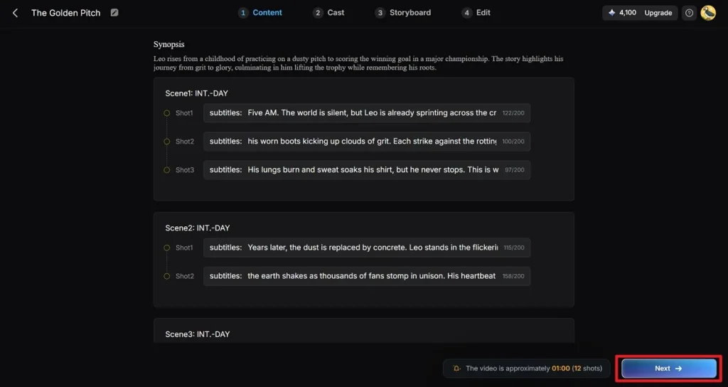Edit subtitle starting 'Years later, the dust'
Image resolution: width=728 pixels, height=387 pixels.
pos(367,248)
